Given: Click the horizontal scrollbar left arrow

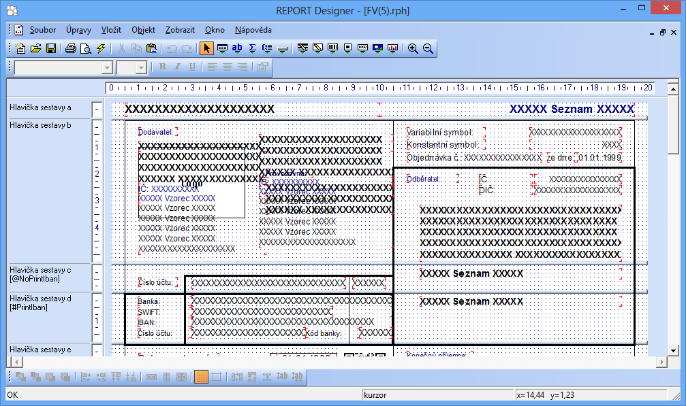Looking at the screenshot, I should (x=16, y=362).
